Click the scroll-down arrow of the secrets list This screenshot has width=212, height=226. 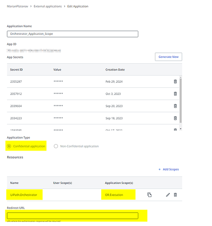(x=181, y=129)
